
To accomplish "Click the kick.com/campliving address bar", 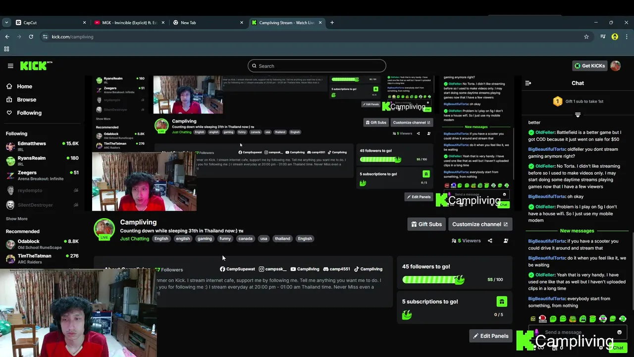I will click(317, 37).
